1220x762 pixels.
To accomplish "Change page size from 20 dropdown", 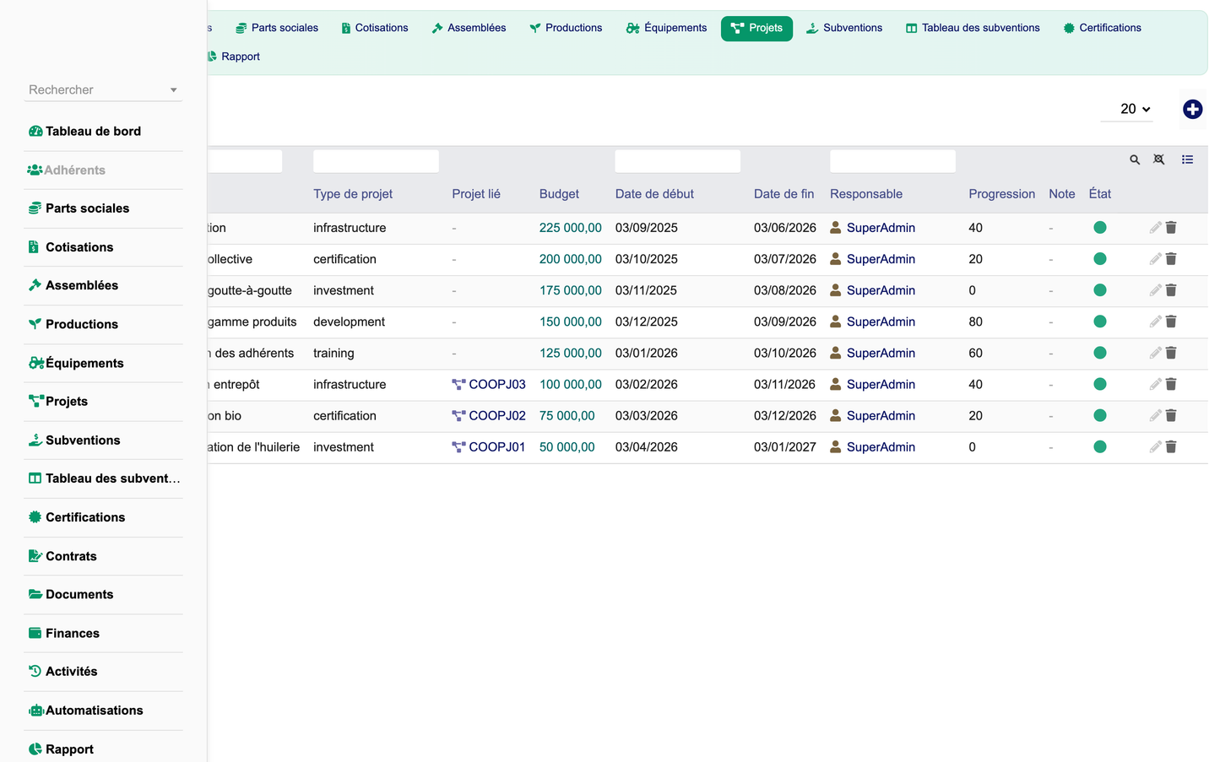I will [1127, 109].
